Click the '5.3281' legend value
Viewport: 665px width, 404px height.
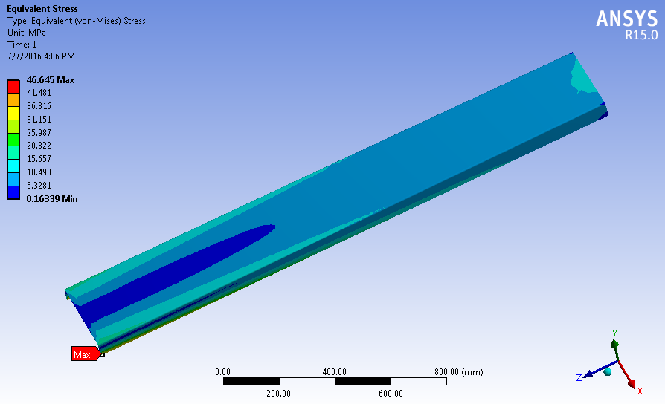39,186
